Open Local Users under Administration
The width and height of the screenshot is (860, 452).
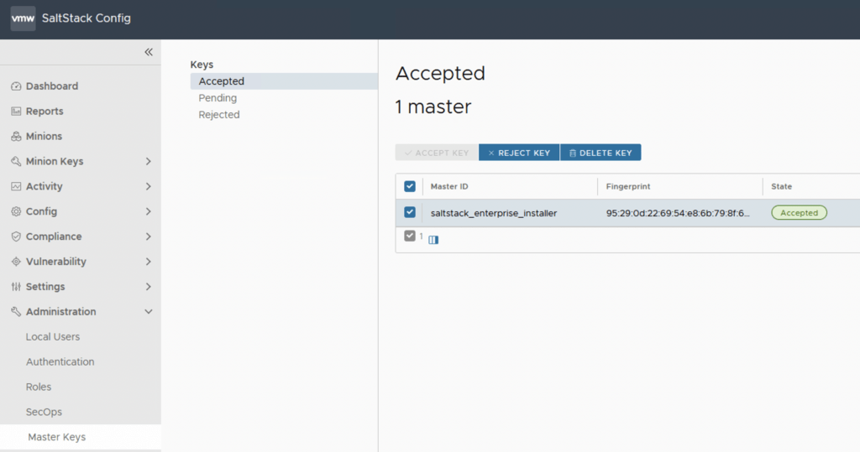point(53,337)
